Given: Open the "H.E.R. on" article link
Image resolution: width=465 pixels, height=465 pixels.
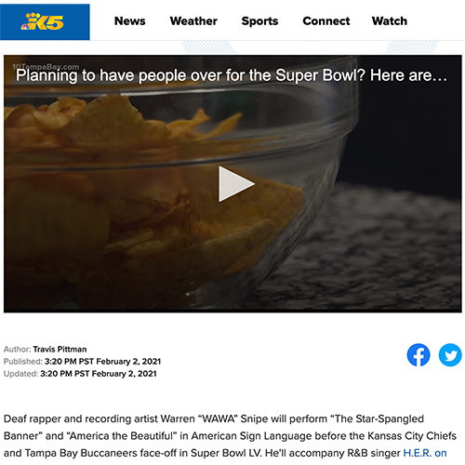Looking at the screenshot, I should click(x=425, y=453).
